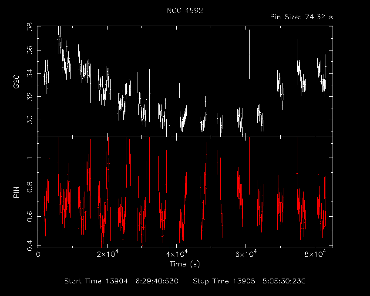The image size is (370, 296).
Task: Click the GSO axis tick label "36"
Action: click(30, 50)
